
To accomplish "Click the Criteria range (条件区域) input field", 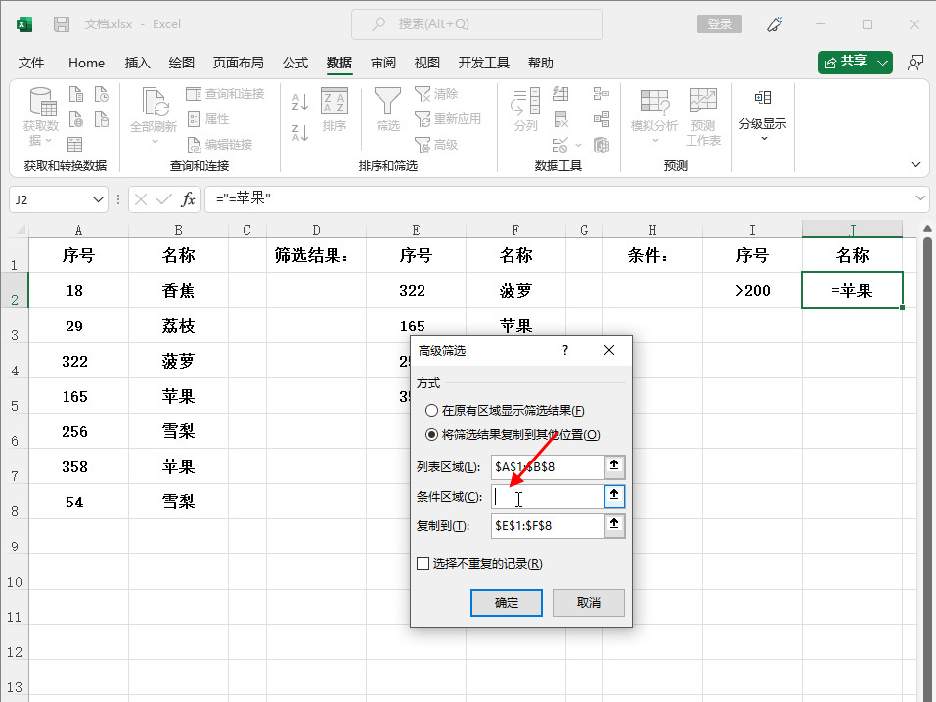I will pyautogui.click(x=547, y=497).
